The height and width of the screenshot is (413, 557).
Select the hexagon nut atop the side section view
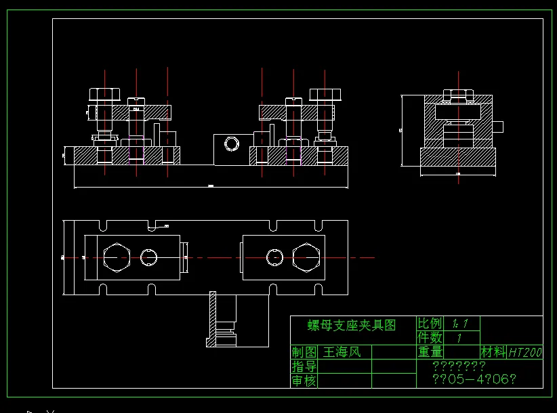(x=458, y=95)
